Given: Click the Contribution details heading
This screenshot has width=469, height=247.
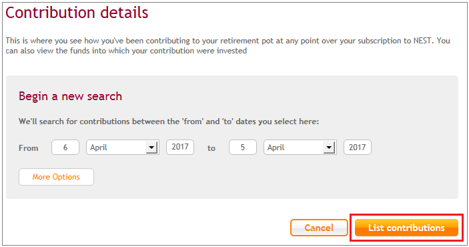Looking at the screenshot, I should pyautogui.click(x=77, y=13).
